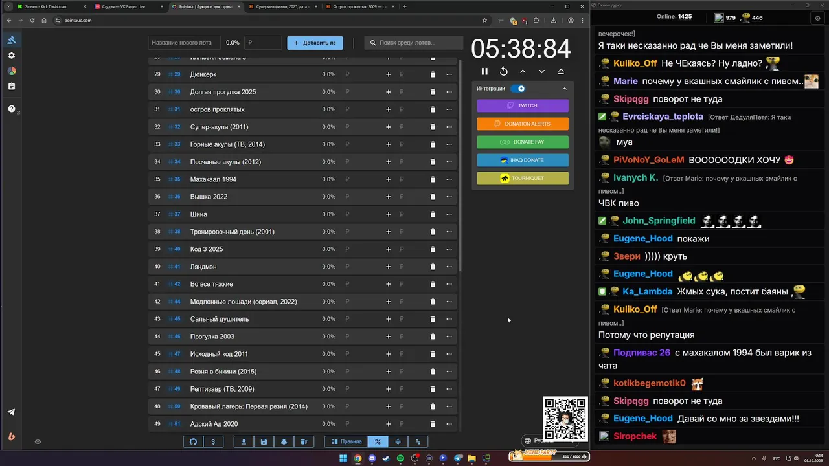Open Spotify from the taskbar
Viewport: 829px width, 466px height.
(x=400, y=459)
